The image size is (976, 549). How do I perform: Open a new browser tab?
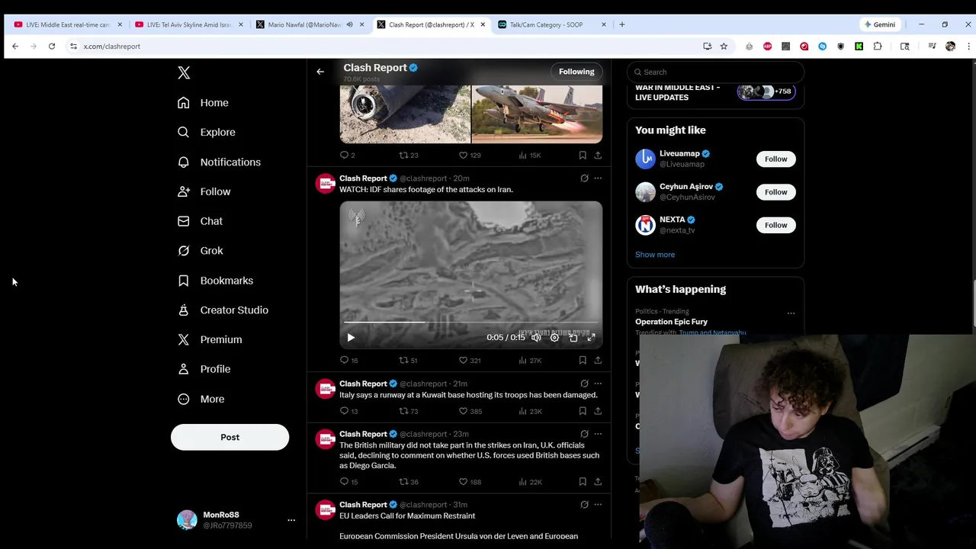tap(621, 24)
